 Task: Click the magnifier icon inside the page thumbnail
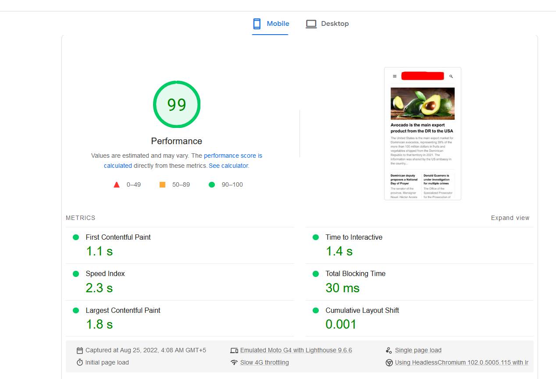[451, 76]
